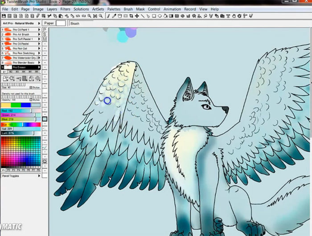Switch to brush set tab B2
Screen dimensions: 312x236
pos(11,72)
